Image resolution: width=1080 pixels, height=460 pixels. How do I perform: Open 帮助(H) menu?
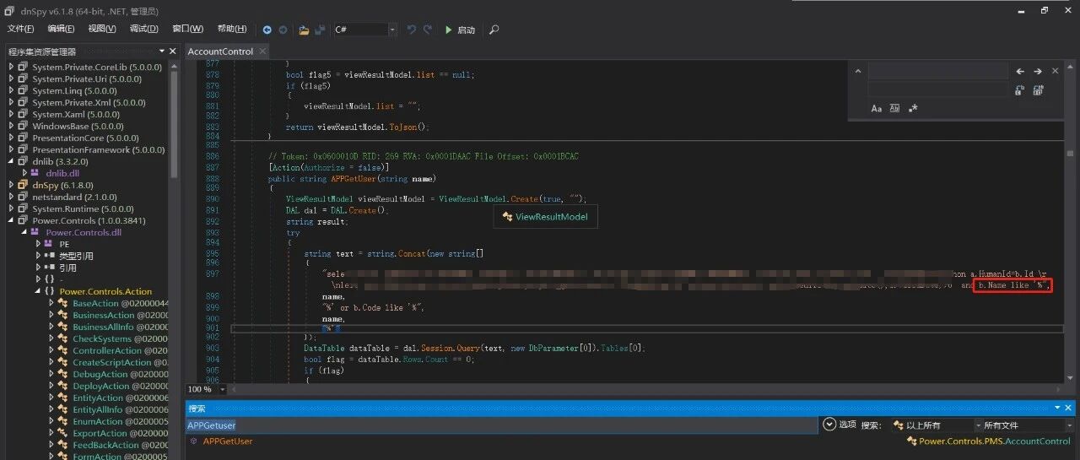tap(232, 29)
